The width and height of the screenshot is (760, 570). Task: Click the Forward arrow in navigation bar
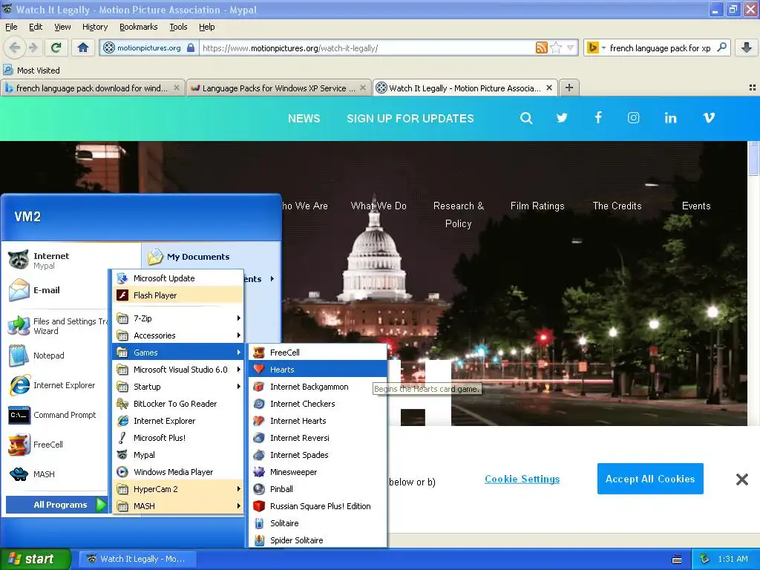(x=33, y=47)
